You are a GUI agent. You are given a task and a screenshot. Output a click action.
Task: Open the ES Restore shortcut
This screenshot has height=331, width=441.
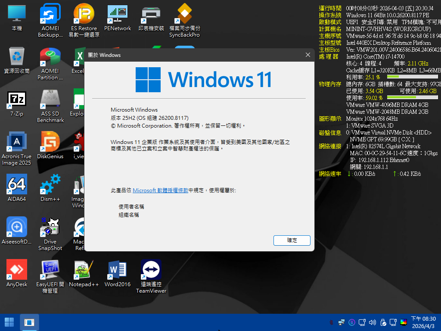click(84, 15)
